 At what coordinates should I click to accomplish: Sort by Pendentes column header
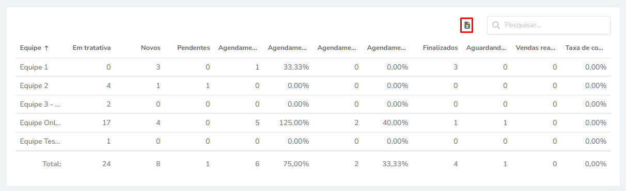coord(193,48)
